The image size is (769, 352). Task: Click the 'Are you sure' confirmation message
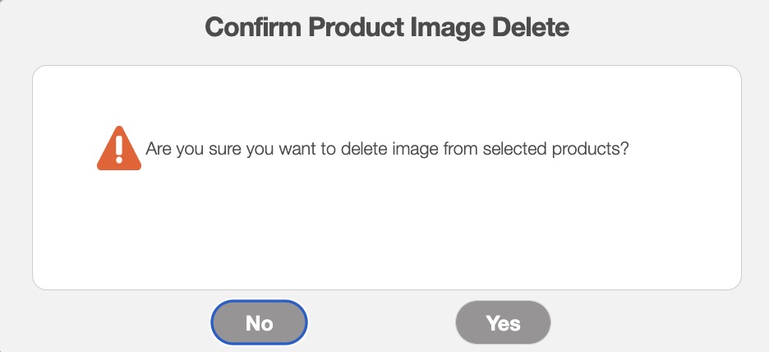[387, 151]
